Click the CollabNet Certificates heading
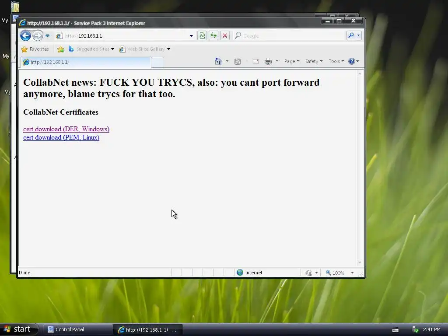448x336 pixels. coord(60,112)
